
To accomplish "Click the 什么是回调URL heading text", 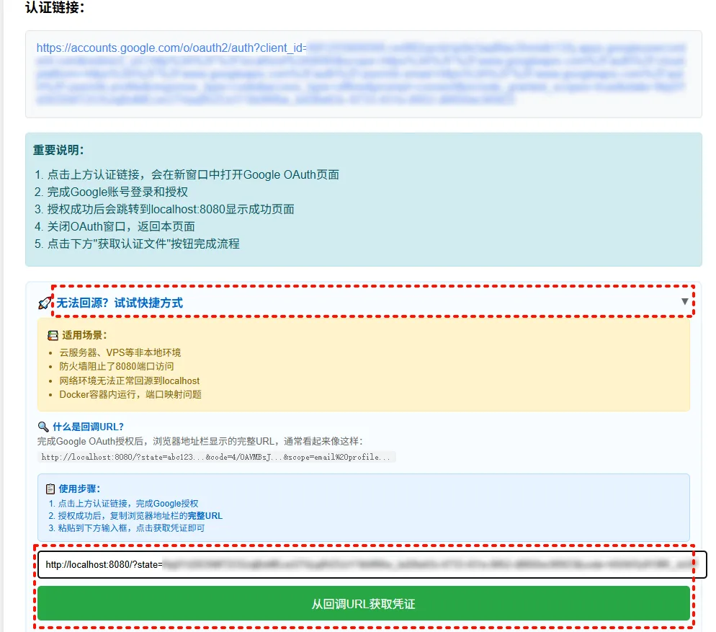I will [85, 426].
